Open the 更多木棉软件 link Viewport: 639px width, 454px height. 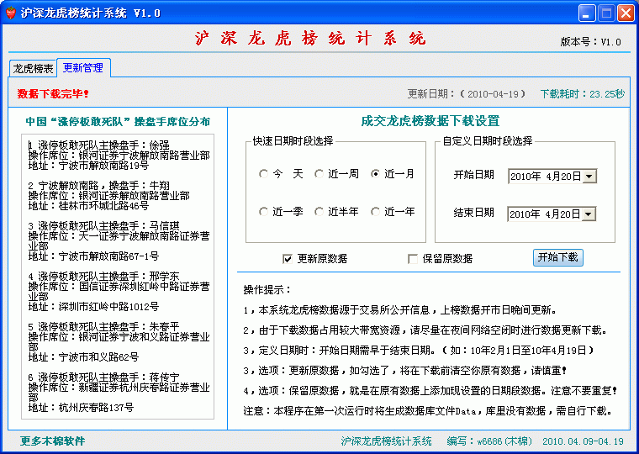[x=53, y=441]
